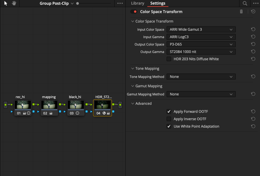Reset Gamut Mapping Method parameter

[253, 94]
